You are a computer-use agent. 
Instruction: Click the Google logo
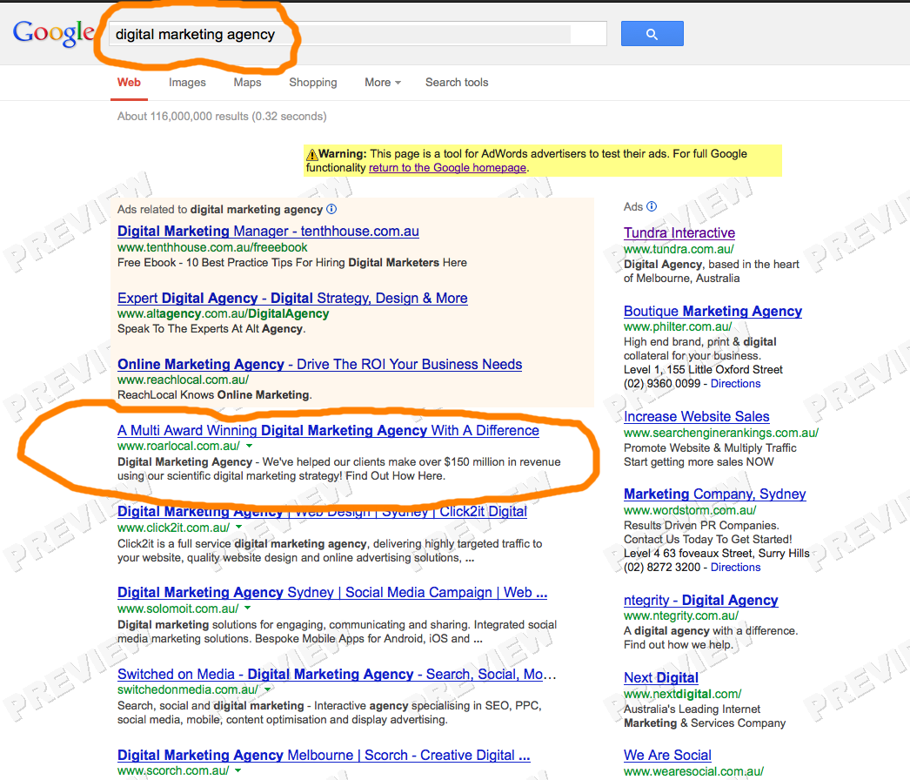pos(53,33)
